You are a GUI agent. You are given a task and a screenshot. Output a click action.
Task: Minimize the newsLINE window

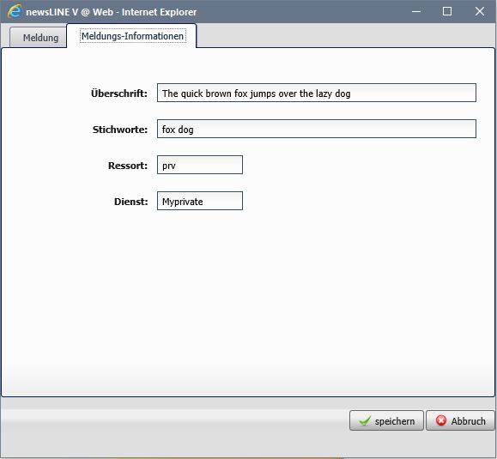coord(416,12)
